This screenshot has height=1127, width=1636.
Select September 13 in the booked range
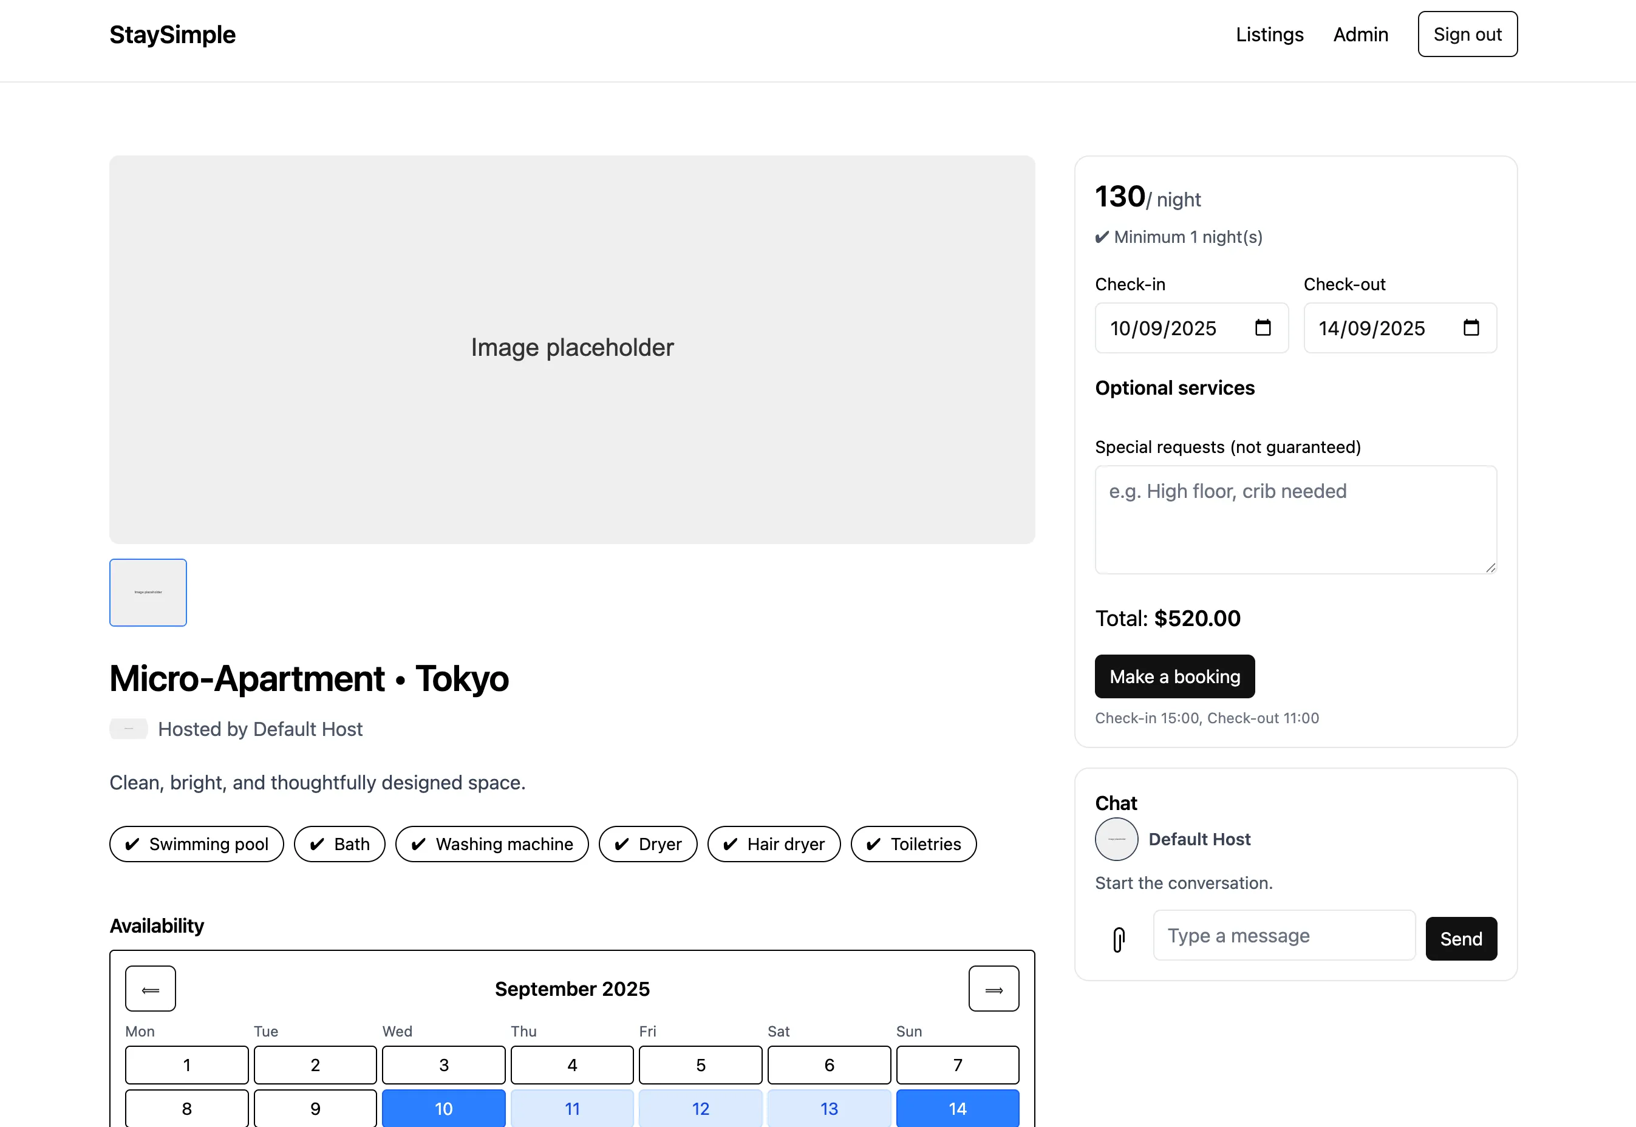pos(829,1108)
